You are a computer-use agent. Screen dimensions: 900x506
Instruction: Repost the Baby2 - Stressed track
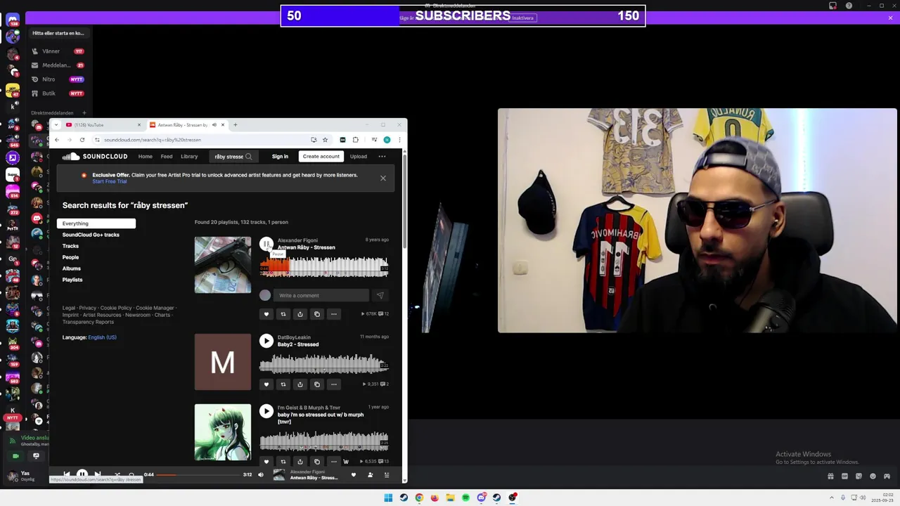tap(283, 384)
